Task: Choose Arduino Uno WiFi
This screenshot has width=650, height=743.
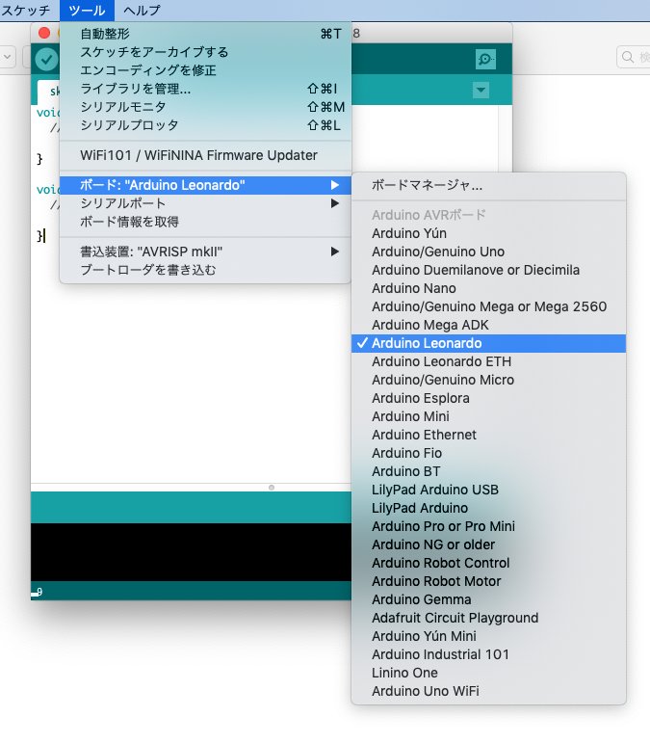Action: [x=488, y=691]
